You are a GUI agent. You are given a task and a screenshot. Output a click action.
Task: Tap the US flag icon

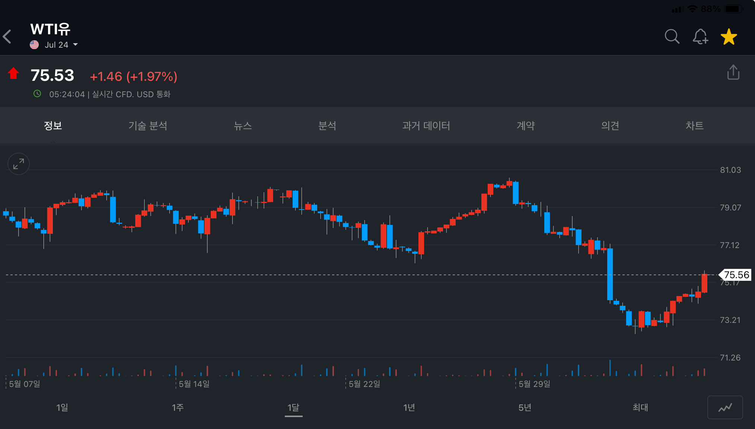34,45
